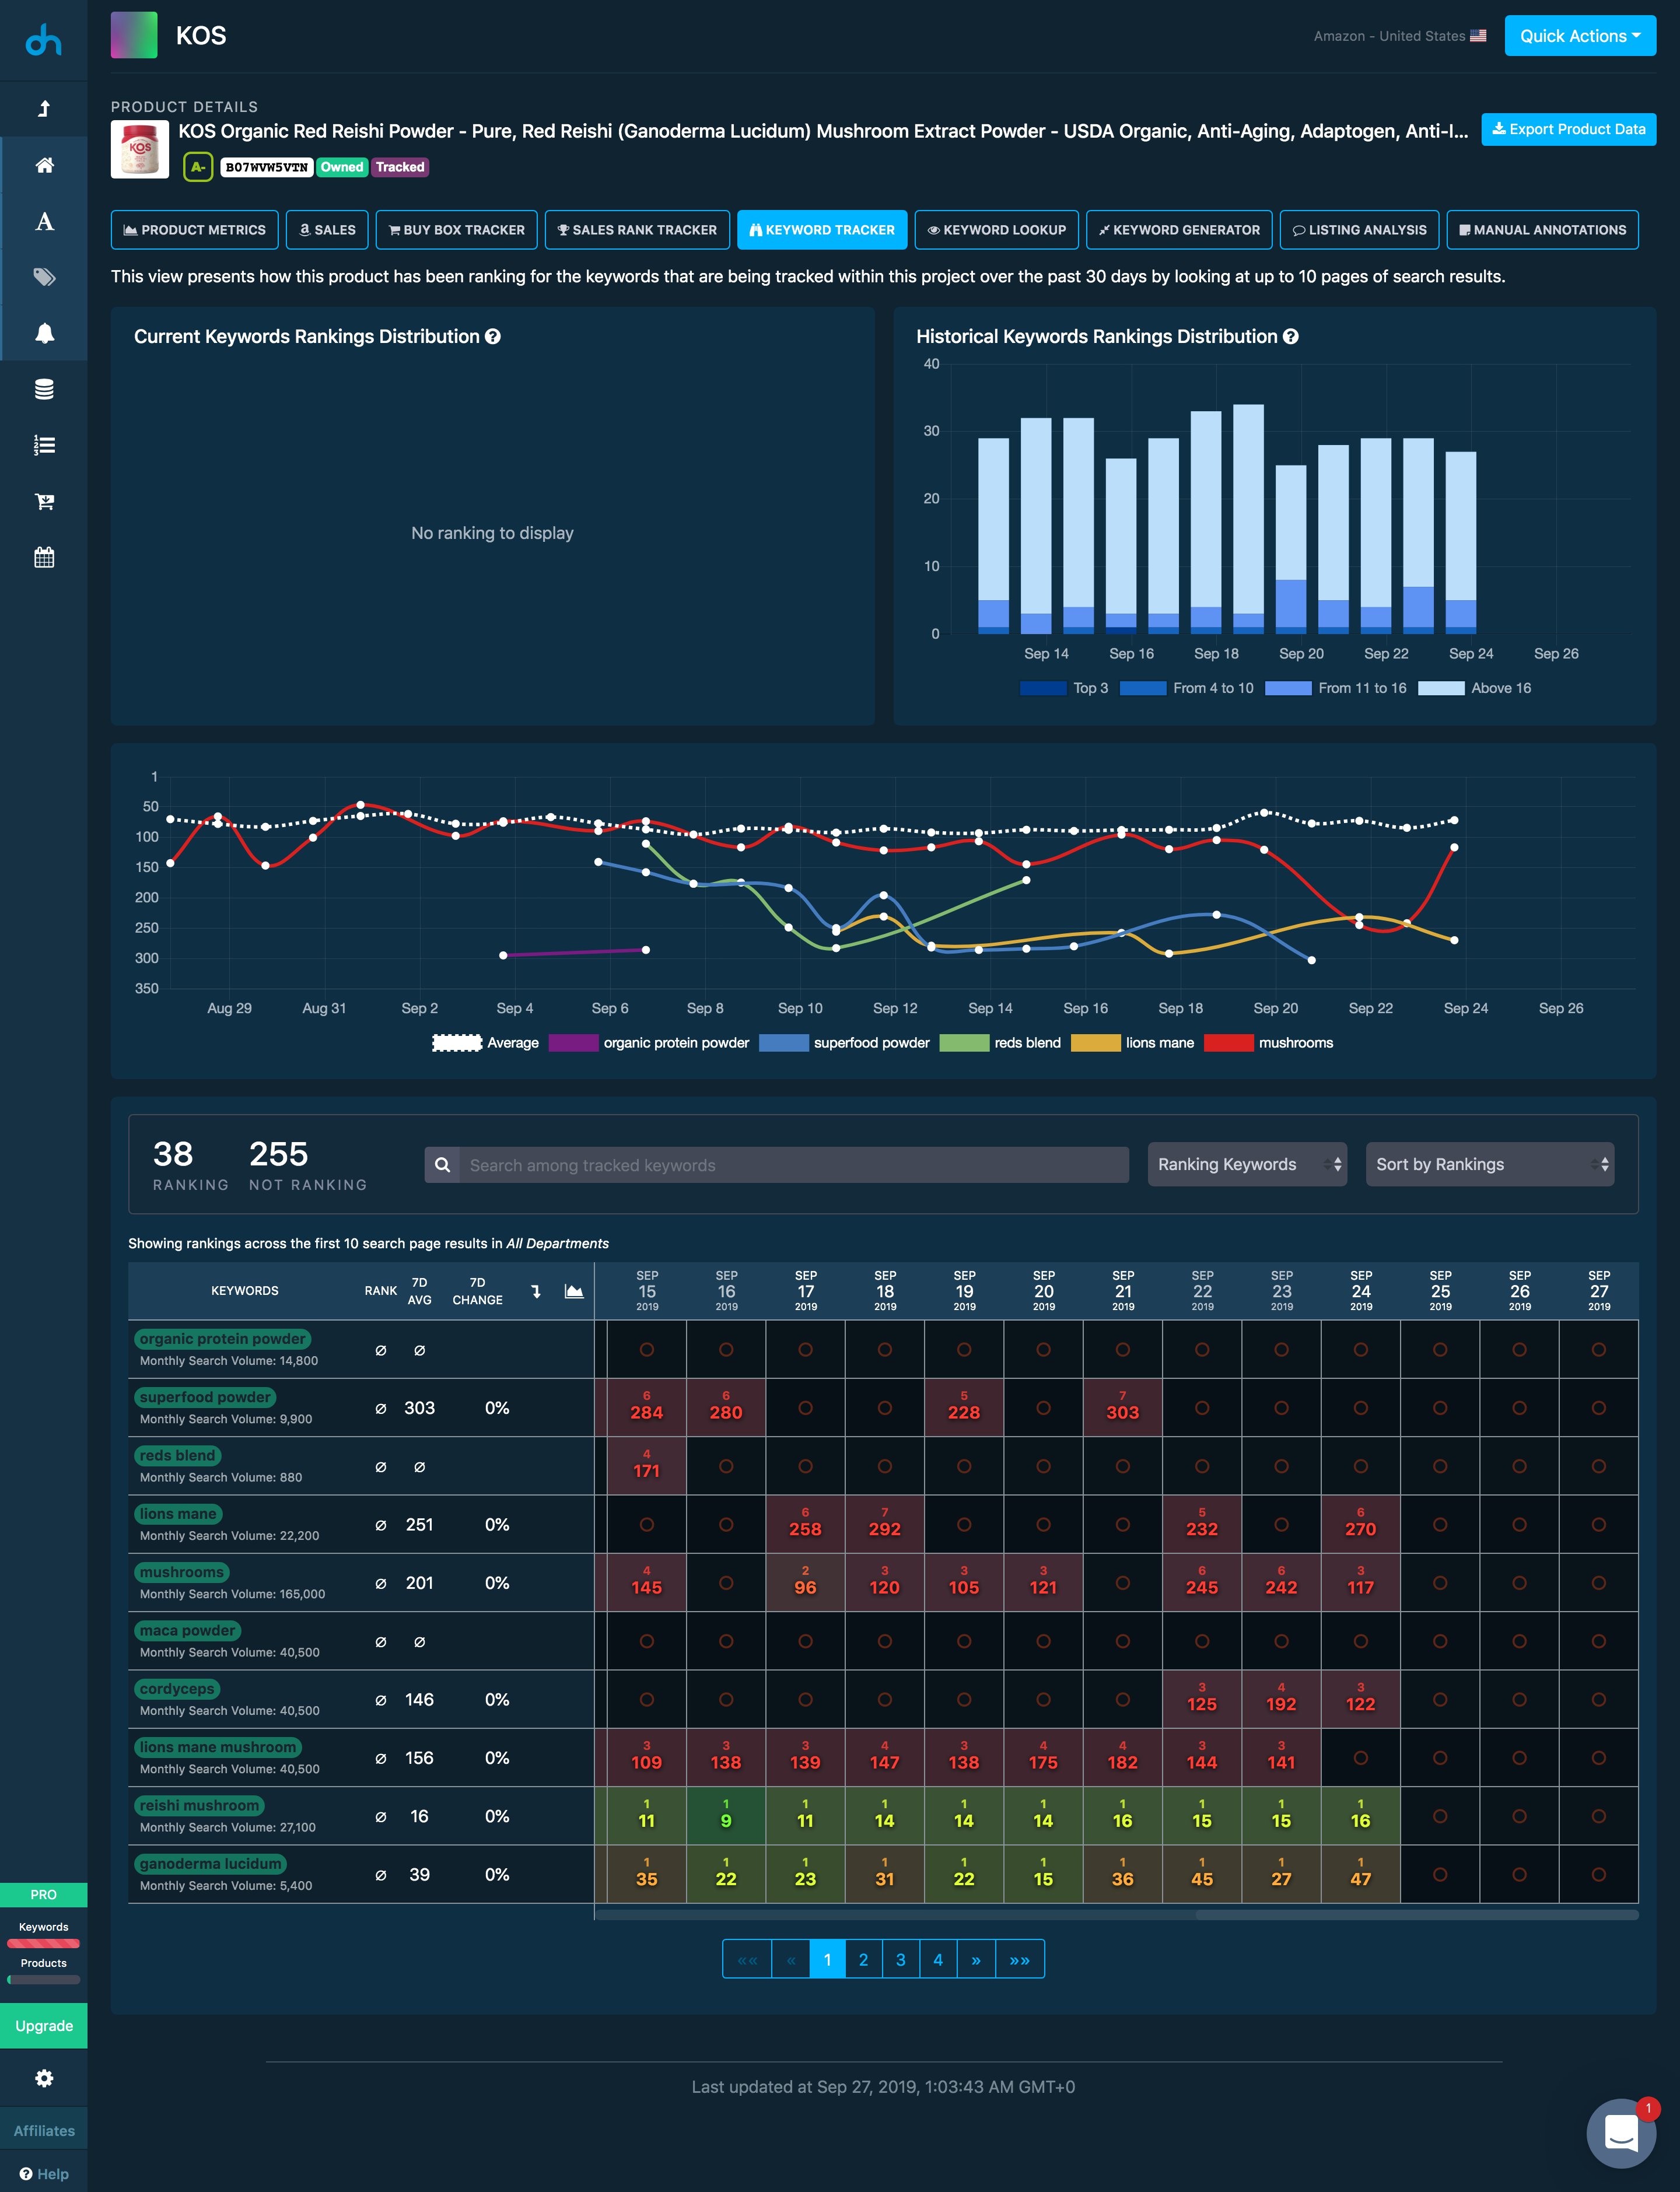Viewport: 1680px width, 2192px height.
Task: Open Keyword Lookup tab
Action: [x=996, y=230]
